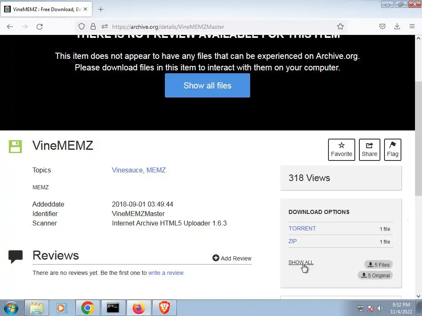
Task: Click the Firefox taskbar icon
Action: (138, 308)
